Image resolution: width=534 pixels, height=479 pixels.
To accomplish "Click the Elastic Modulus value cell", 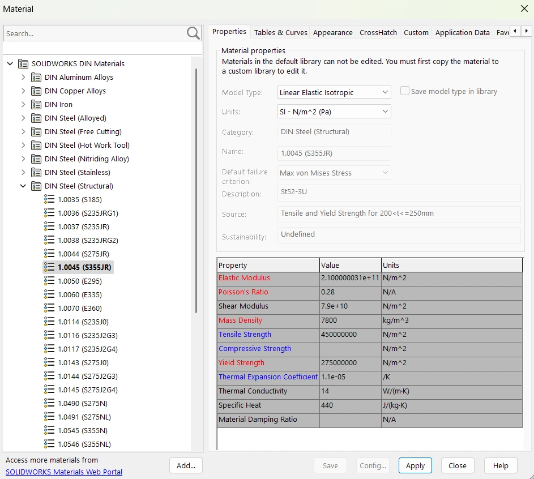I will click(x=350, y=278).
